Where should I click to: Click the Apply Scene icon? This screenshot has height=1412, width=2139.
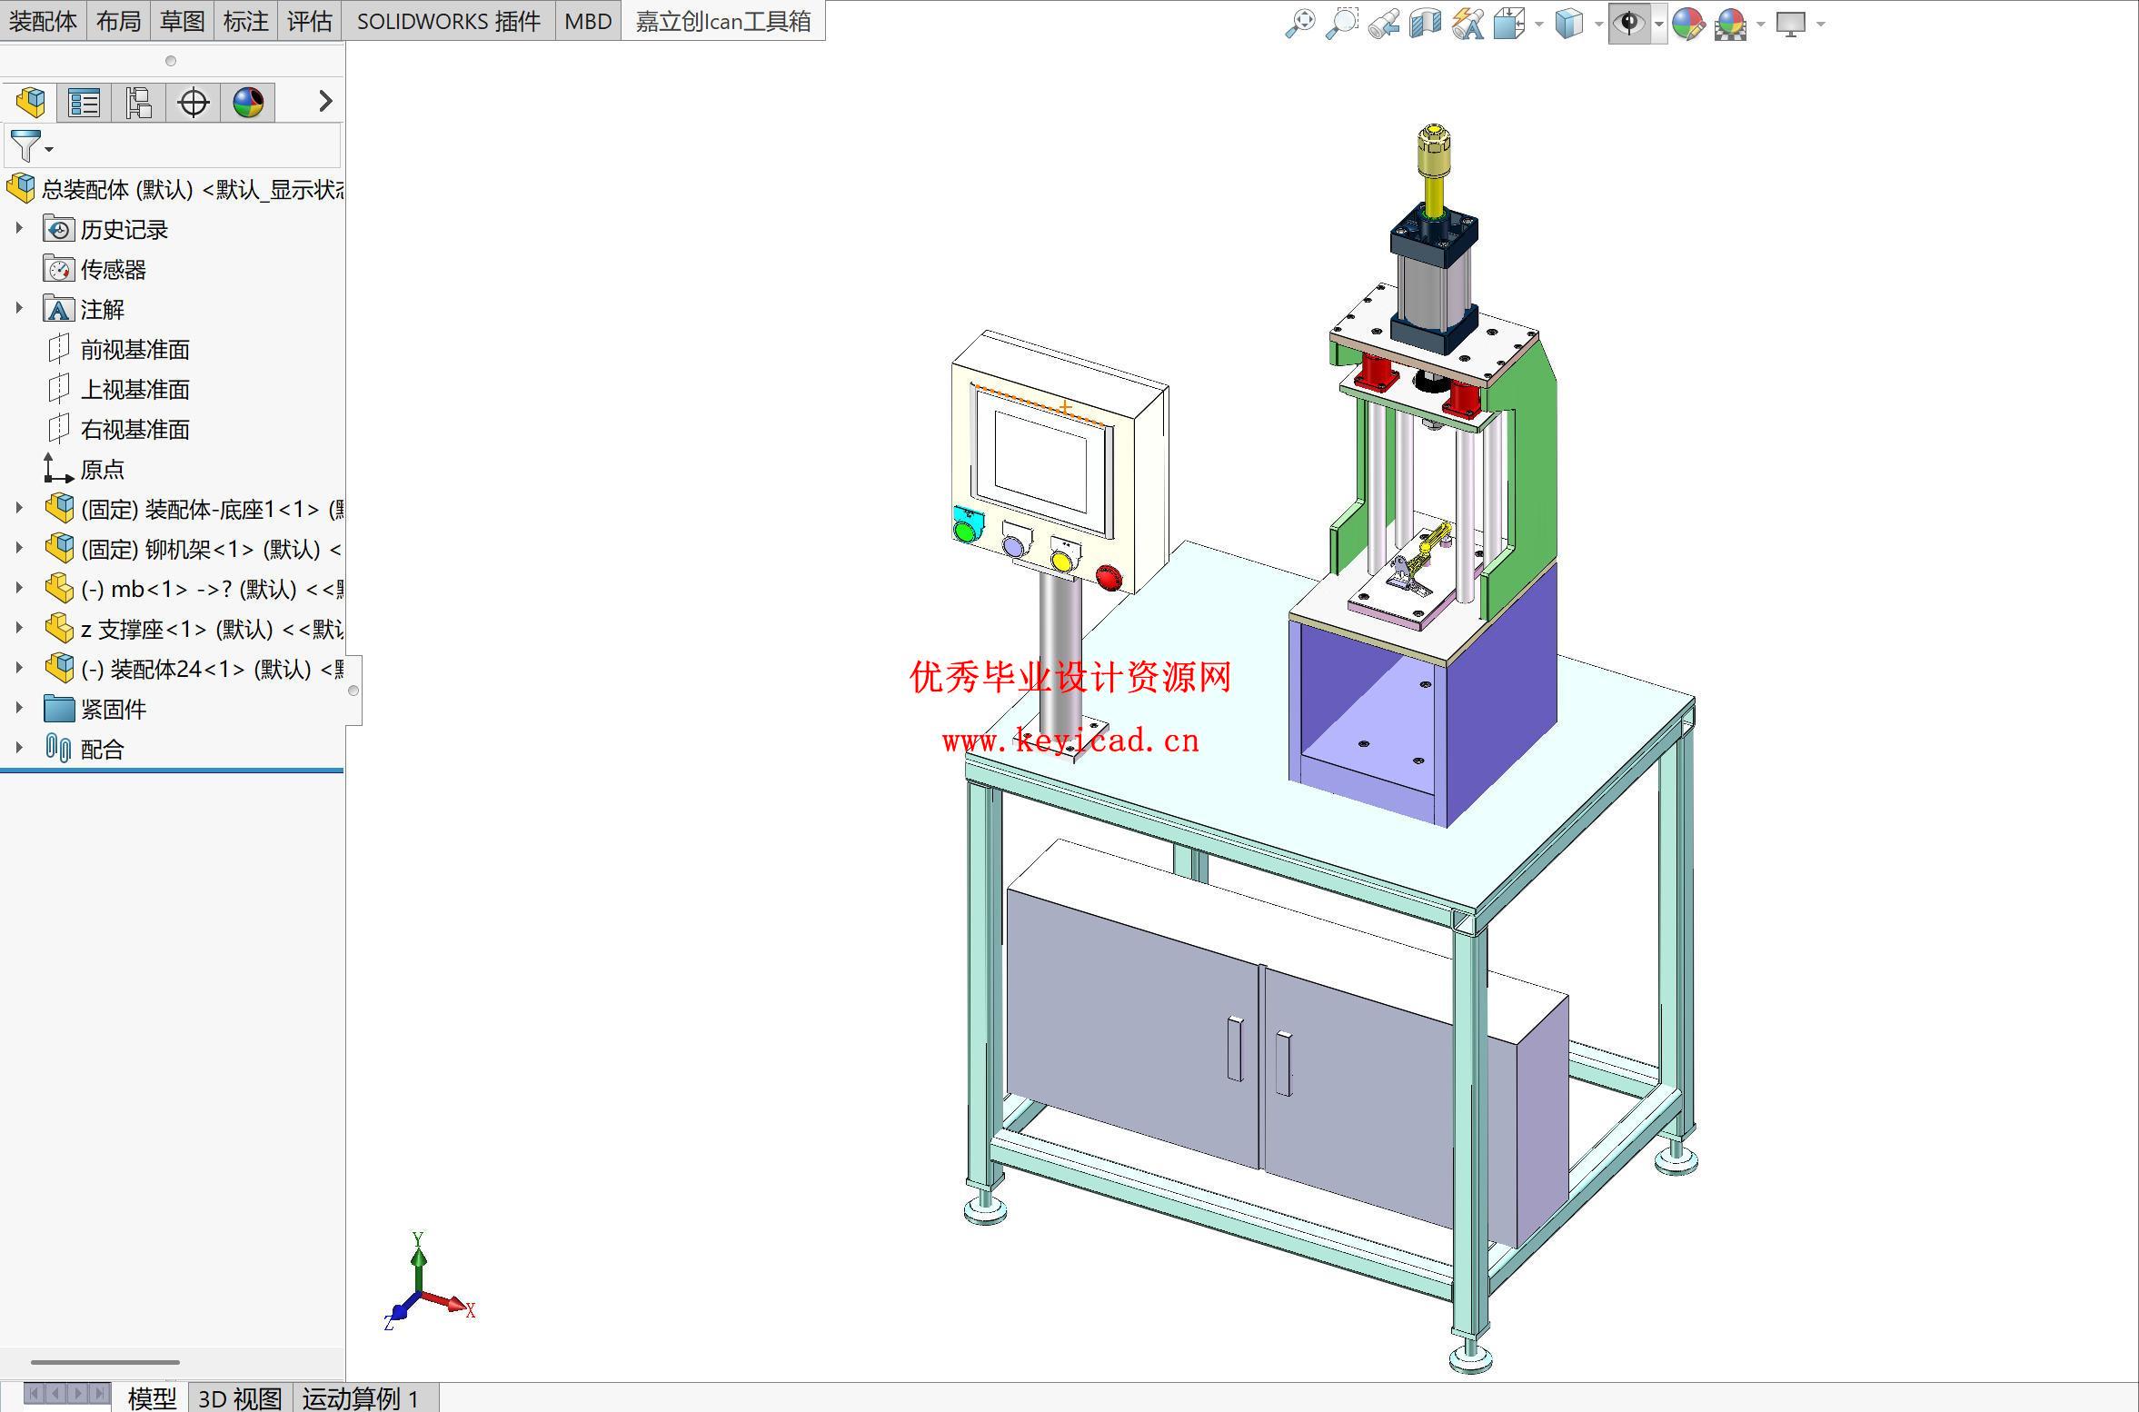(1731, 24)
